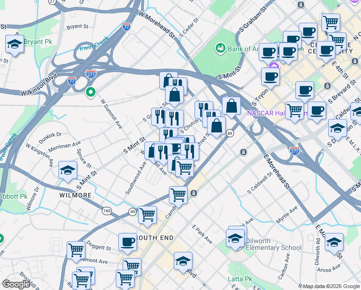The width and height of the screenshot is (361, 290).
Task: Select the school marker near Arosa Ave
Action: click(x=334, y=243)
